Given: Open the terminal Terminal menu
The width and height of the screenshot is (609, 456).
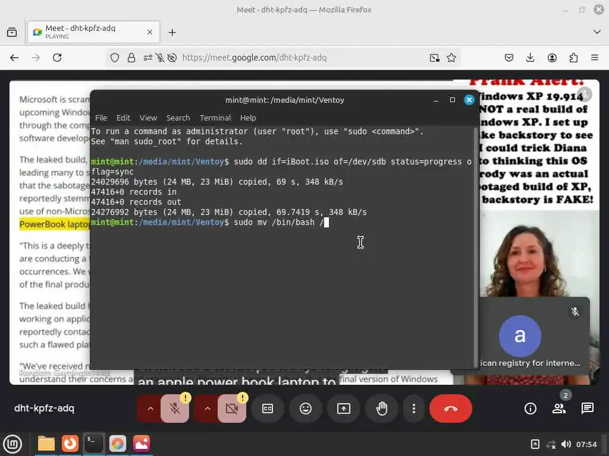Looking at the screenshot, I should pyautogui.click(x=215, y=118).
